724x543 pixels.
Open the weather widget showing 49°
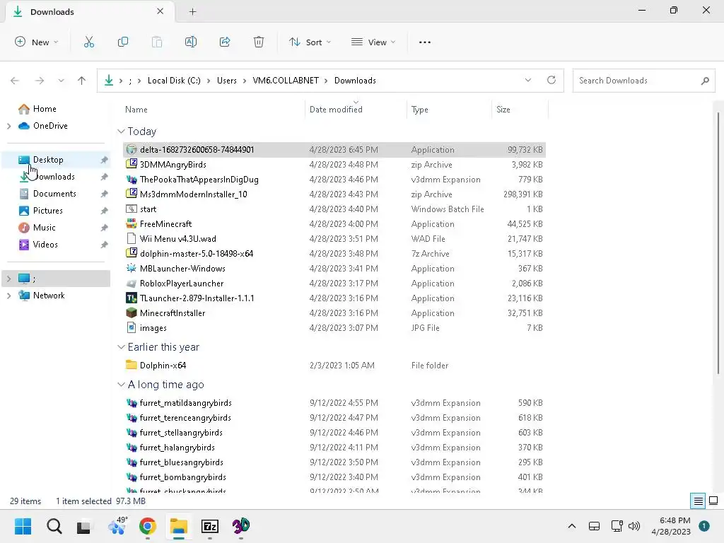point(117,525)
